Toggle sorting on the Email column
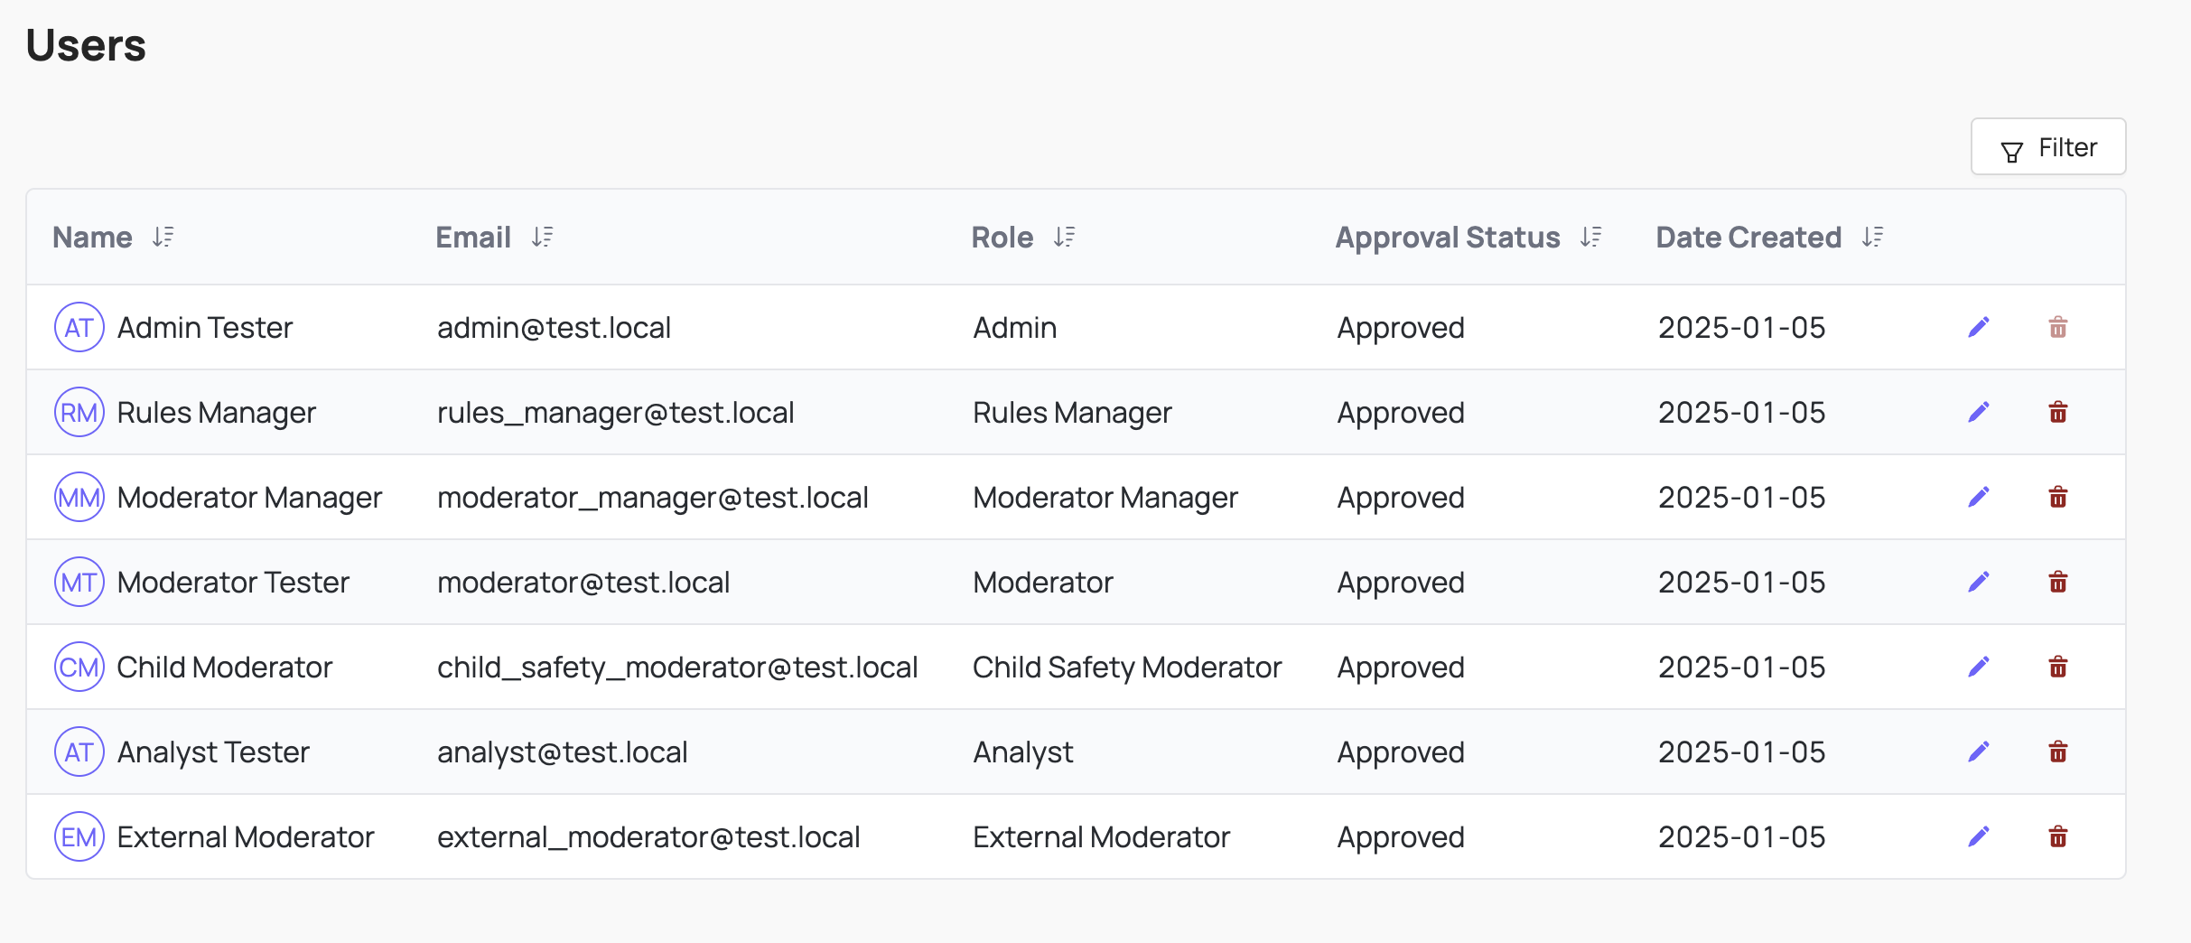Screen dimensions: 2191x943 pos(543,237)
